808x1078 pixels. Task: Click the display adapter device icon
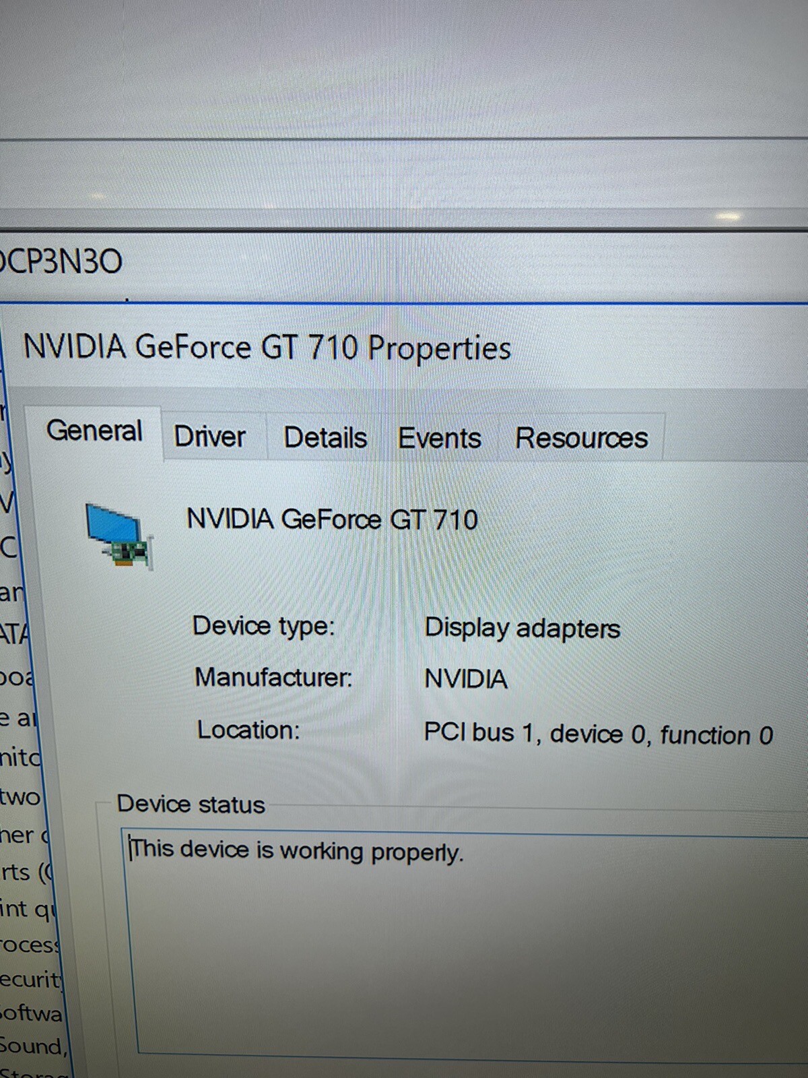(x=119, y=536)
